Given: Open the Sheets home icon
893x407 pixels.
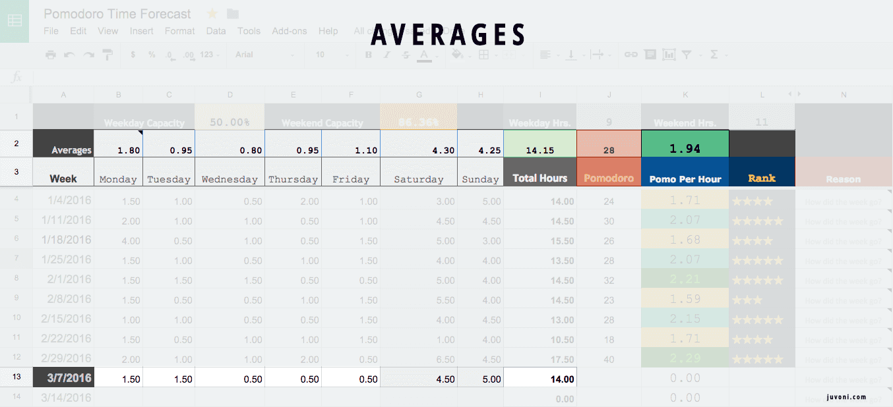Looking at the screenshot, I should pos(15,21).
